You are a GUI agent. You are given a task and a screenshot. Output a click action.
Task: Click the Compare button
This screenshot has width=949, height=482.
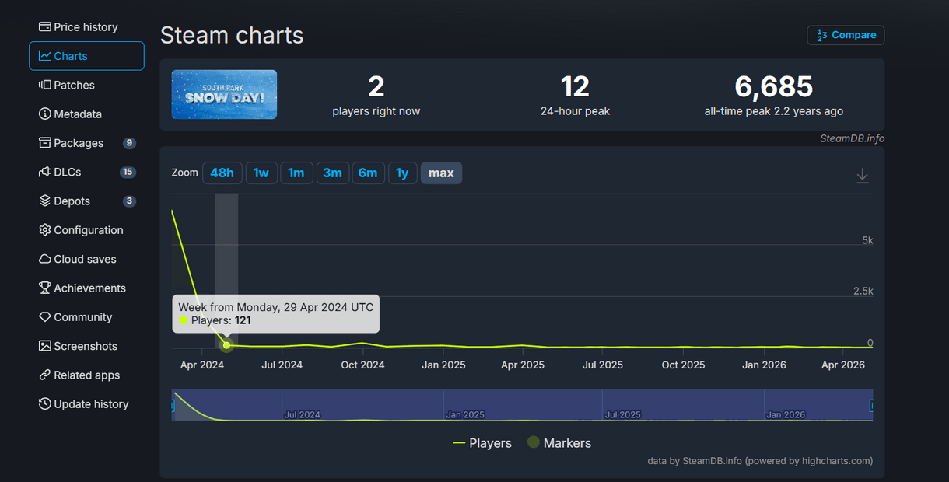pyautogui.click(x=846, y=35)
